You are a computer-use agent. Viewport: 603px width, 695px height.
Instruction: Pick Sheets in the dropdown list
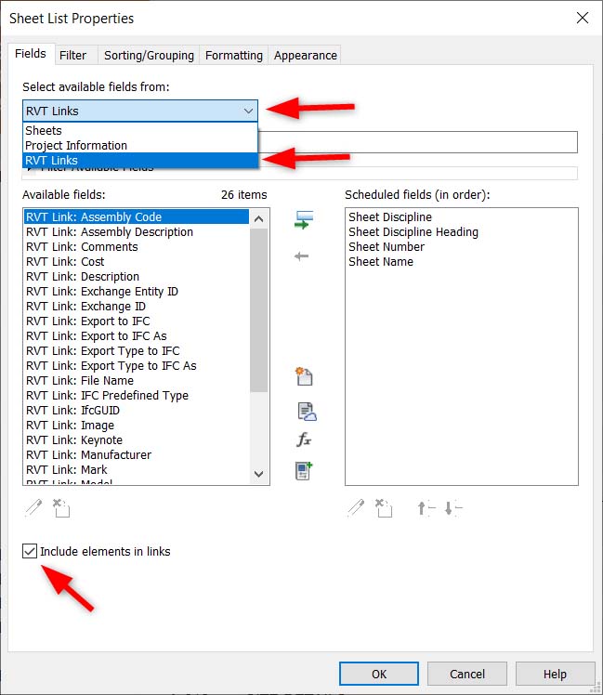44,130
